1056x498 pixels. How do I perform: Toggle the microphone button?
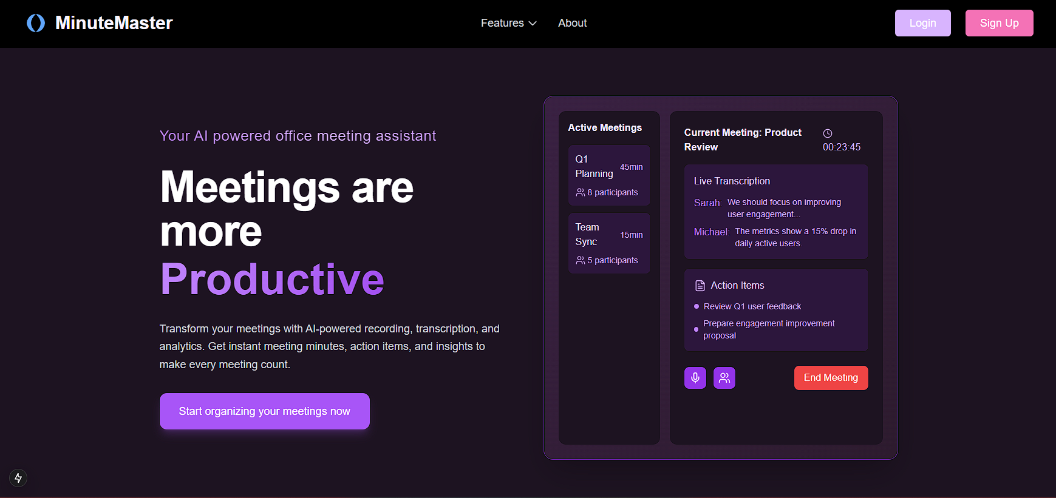click(695, 378)
